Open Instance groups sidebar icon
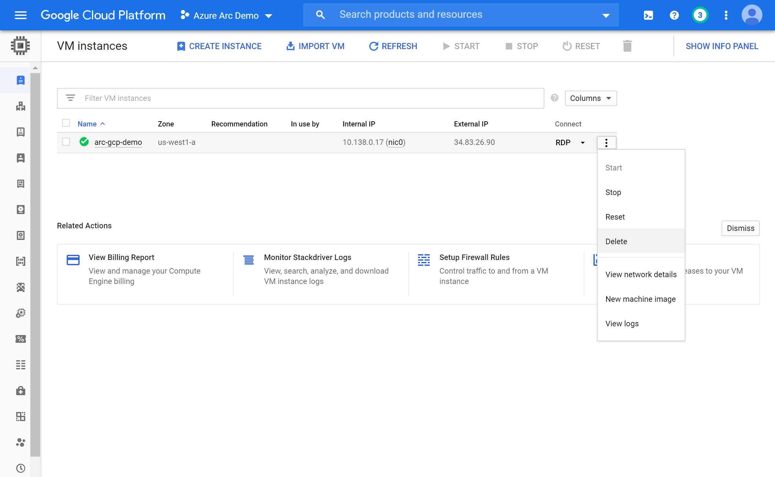 (21, 106)
